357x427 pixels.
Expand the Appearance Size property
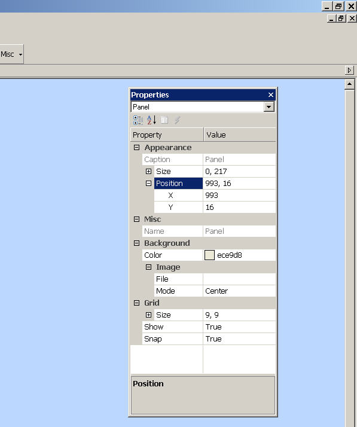click(148, 171)
